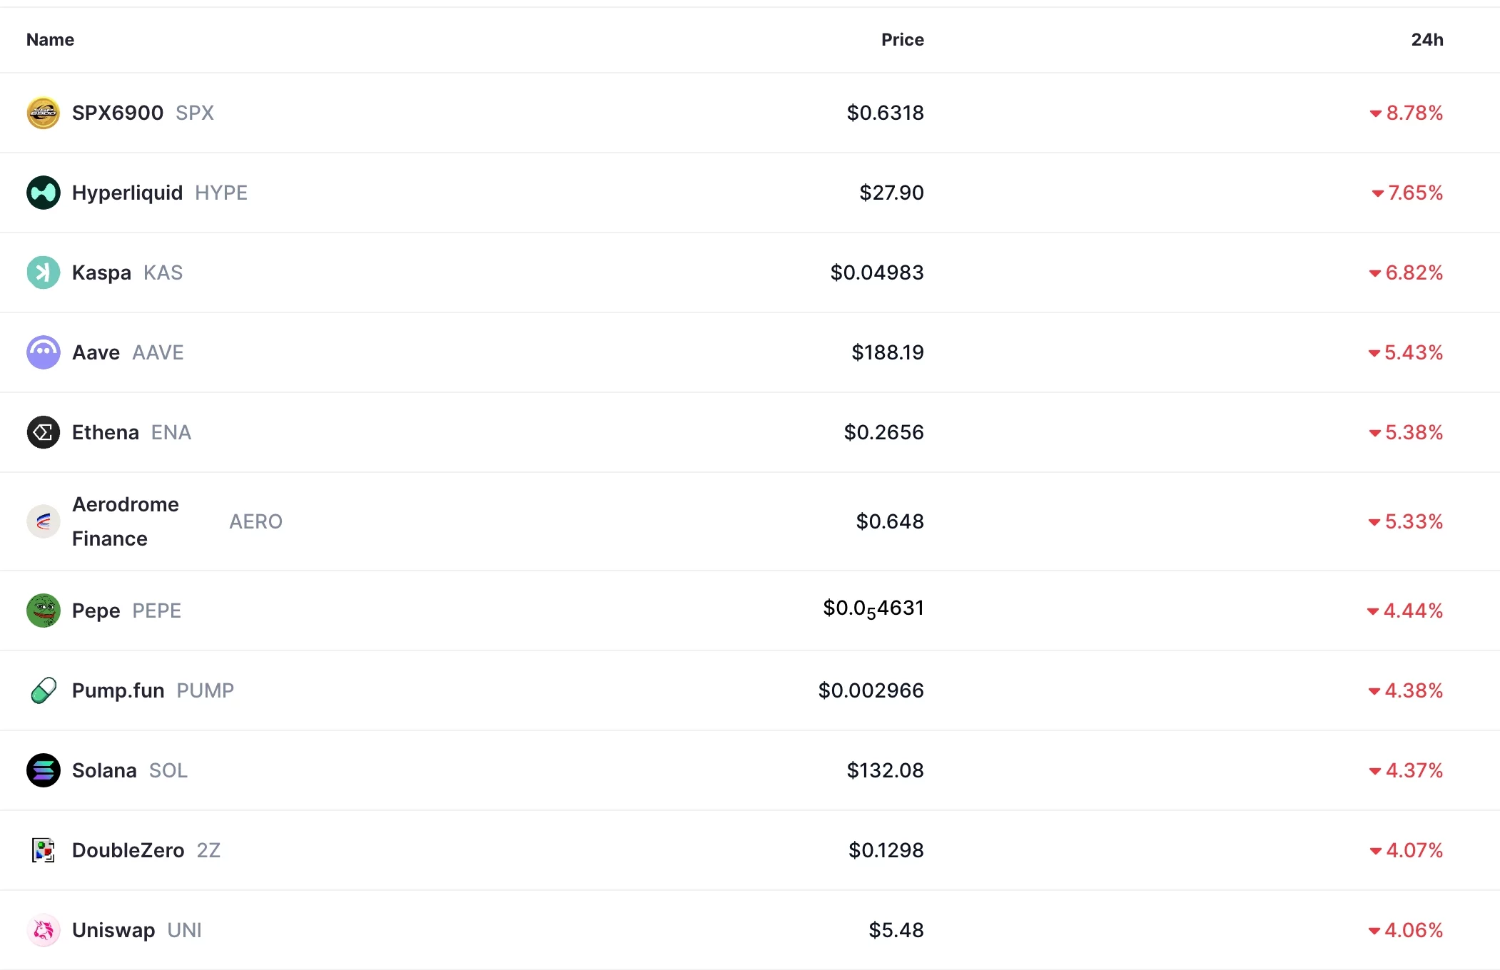This screenshot has height=970, width=1500.
Task: Click the Kaspa name link
Action: tap(101, 272)
